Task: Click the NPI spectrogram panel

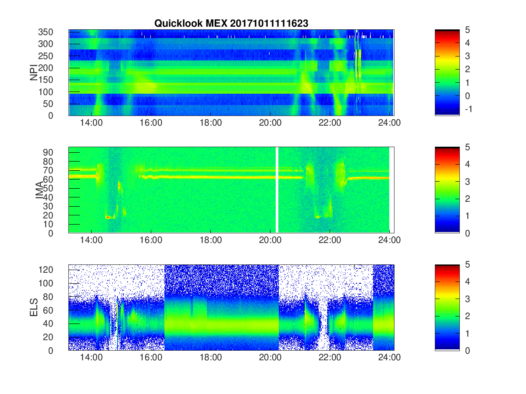Action: click(231, 73)
